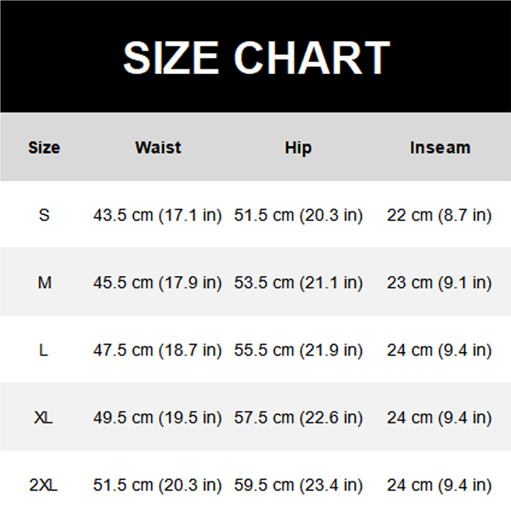Click the 2XL size label
The image size is (511, 511).
click(x=43, y=485)
